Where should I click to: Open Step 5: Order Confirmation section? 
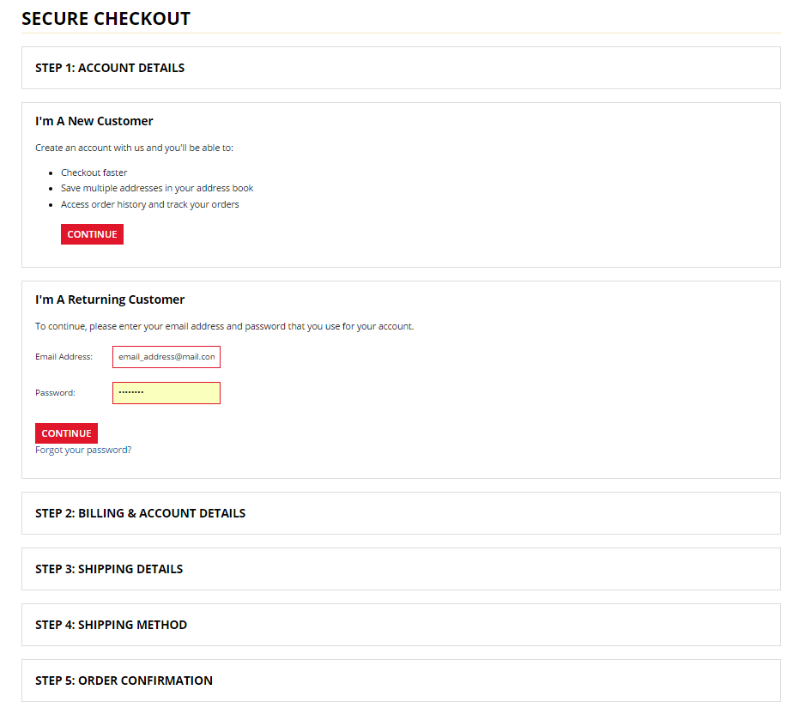point(124,681)
